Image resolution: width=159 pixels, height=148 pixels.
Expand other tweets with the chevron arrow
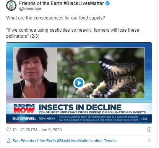[149, 140]
